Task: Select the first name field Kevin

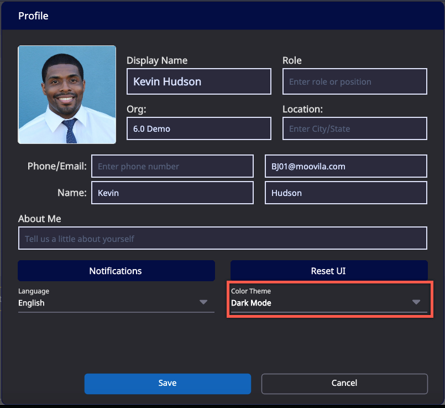Action: (172, 193)
